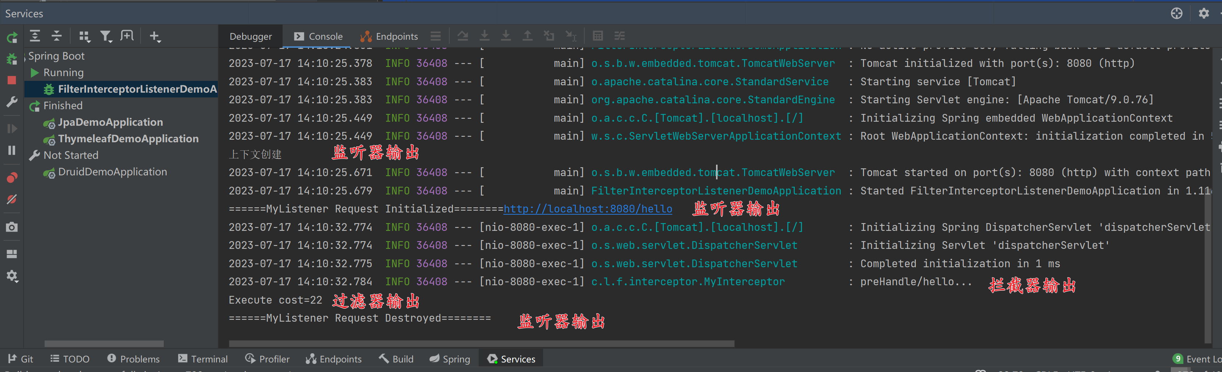Image resolution: width=1222 pixels, height=372 pixels.
Task: Open the bottom Endpoints tool window
Action: pos(333,359)
